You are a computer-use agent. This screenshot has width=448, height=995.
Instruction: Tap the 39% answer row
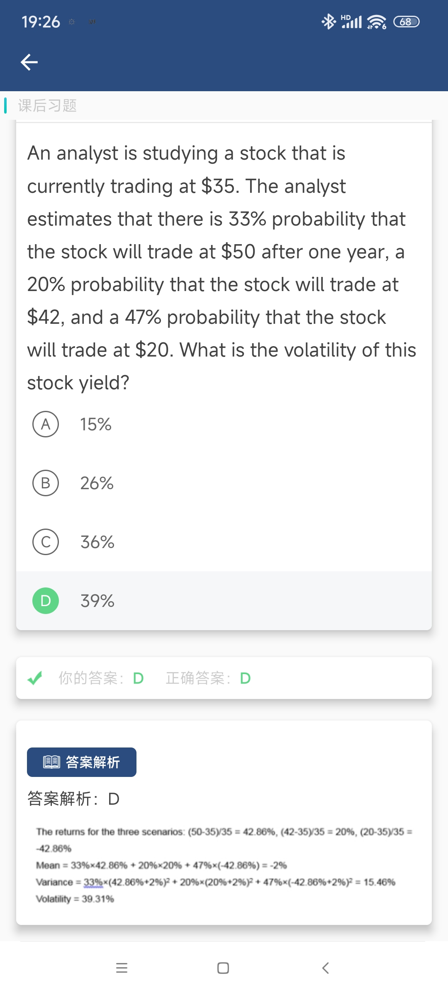(224, 601)
